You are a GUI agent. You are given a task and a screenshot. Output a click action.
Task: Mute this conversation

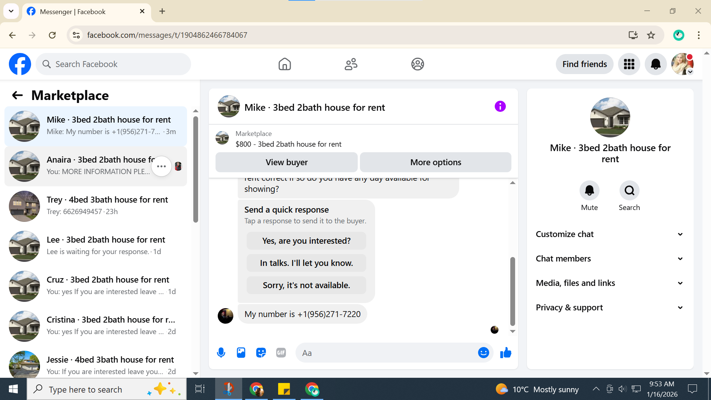click(589, 190)
